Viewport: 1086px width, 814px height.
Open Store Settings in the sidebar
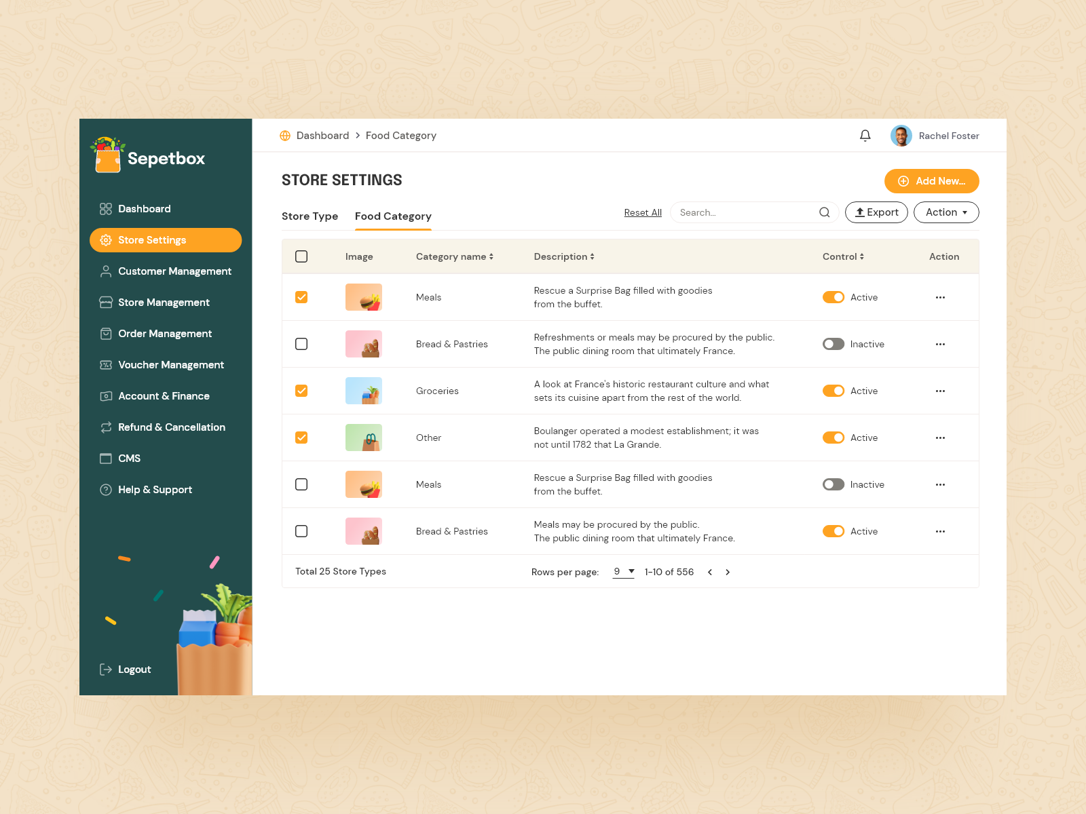pos(166,240)
